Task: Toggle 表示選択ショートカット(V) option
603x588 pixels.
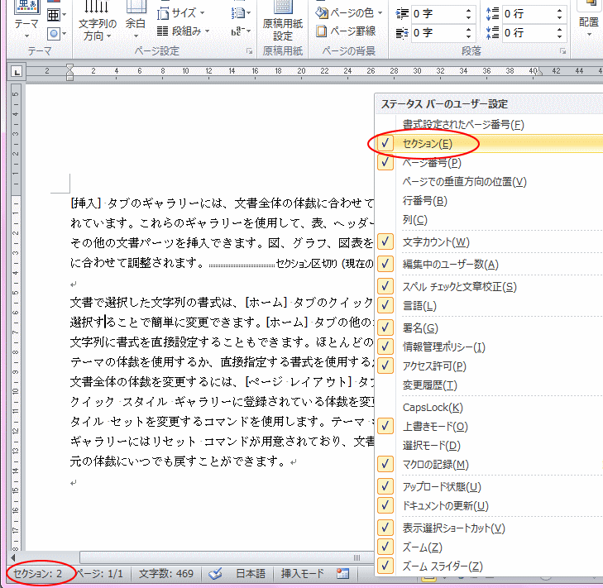Action: coord(489,528)
